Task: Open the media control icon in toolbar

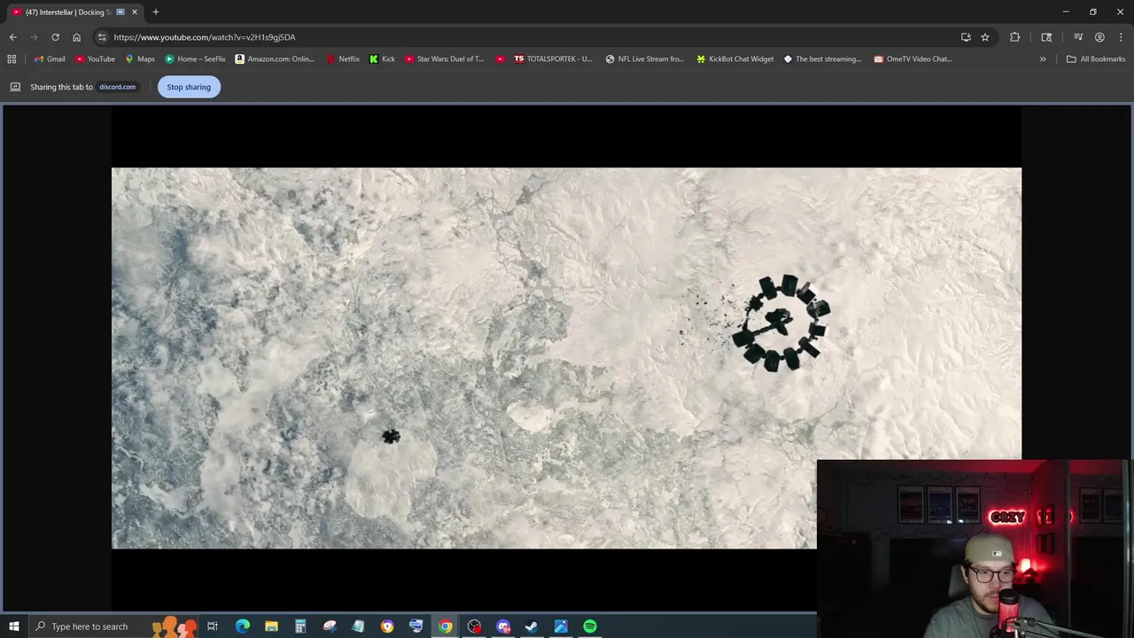Action: (1078, 37)
